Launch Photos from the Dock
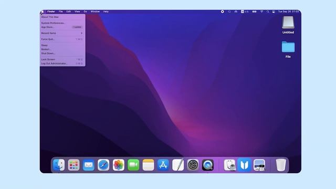 (x=119, y=165)
